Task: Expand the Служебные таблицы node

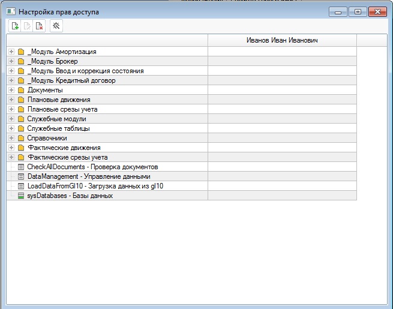Action: [11, 128]
